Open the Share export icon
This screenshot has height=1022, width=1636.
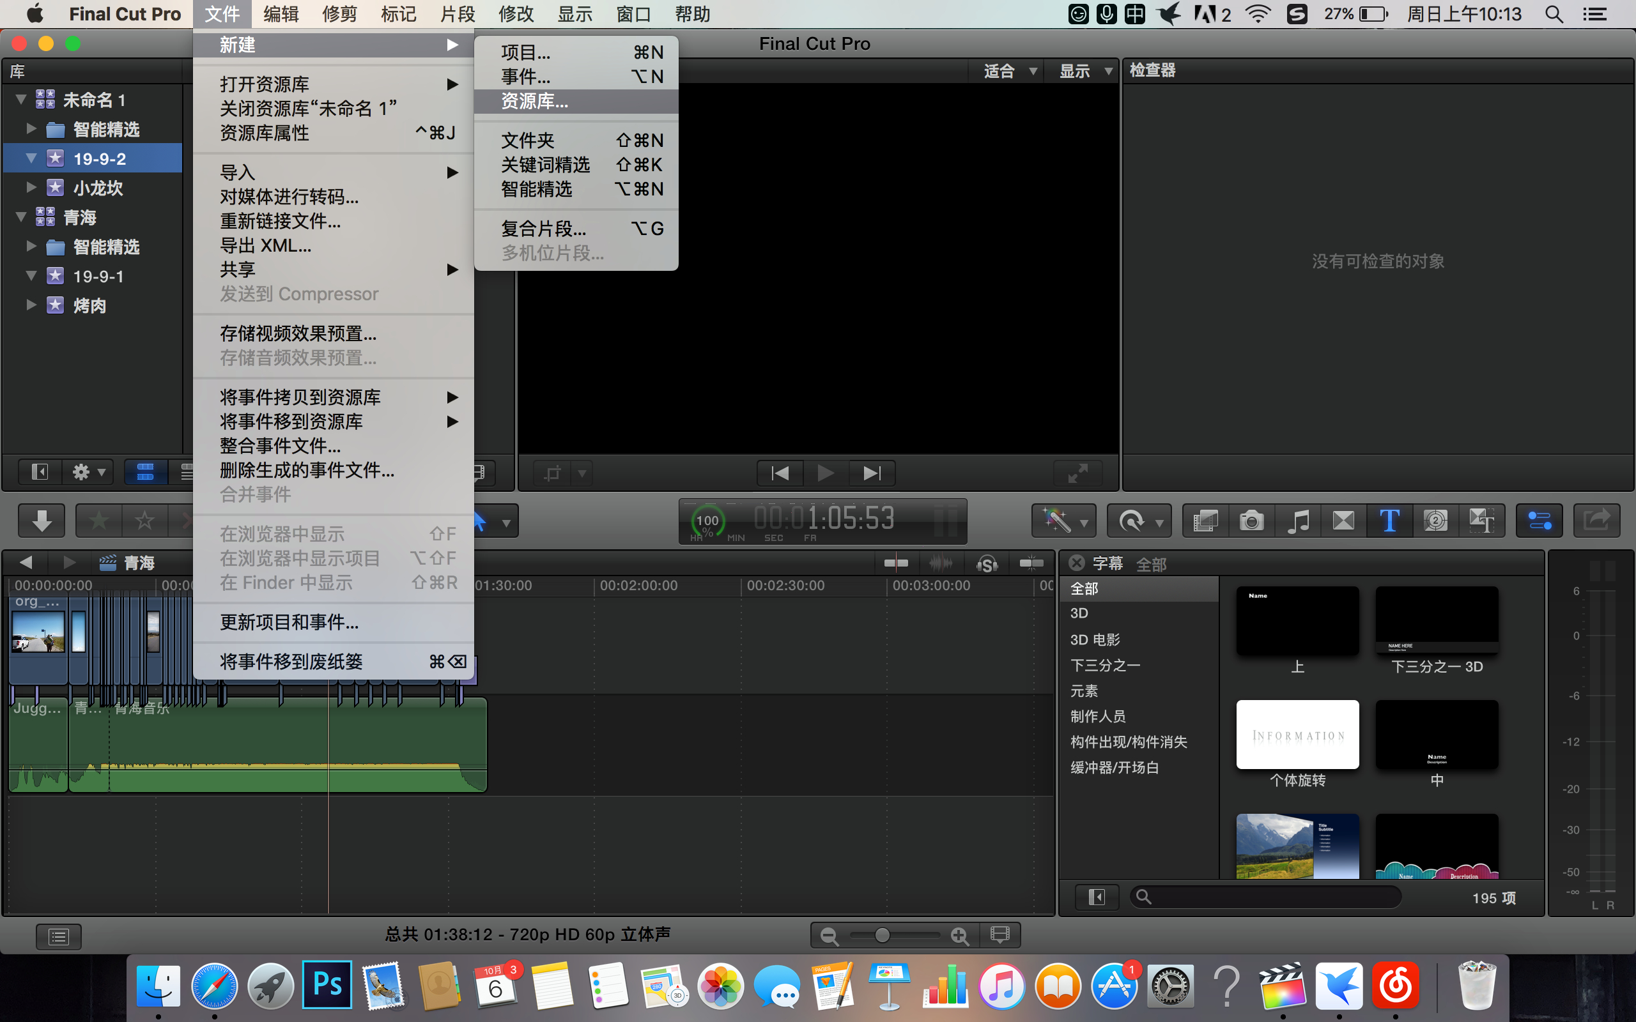[x=1596, y=521]
